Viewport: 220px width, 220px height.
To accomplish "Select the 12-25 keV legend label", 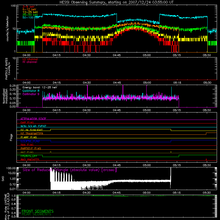I will 30,12.
